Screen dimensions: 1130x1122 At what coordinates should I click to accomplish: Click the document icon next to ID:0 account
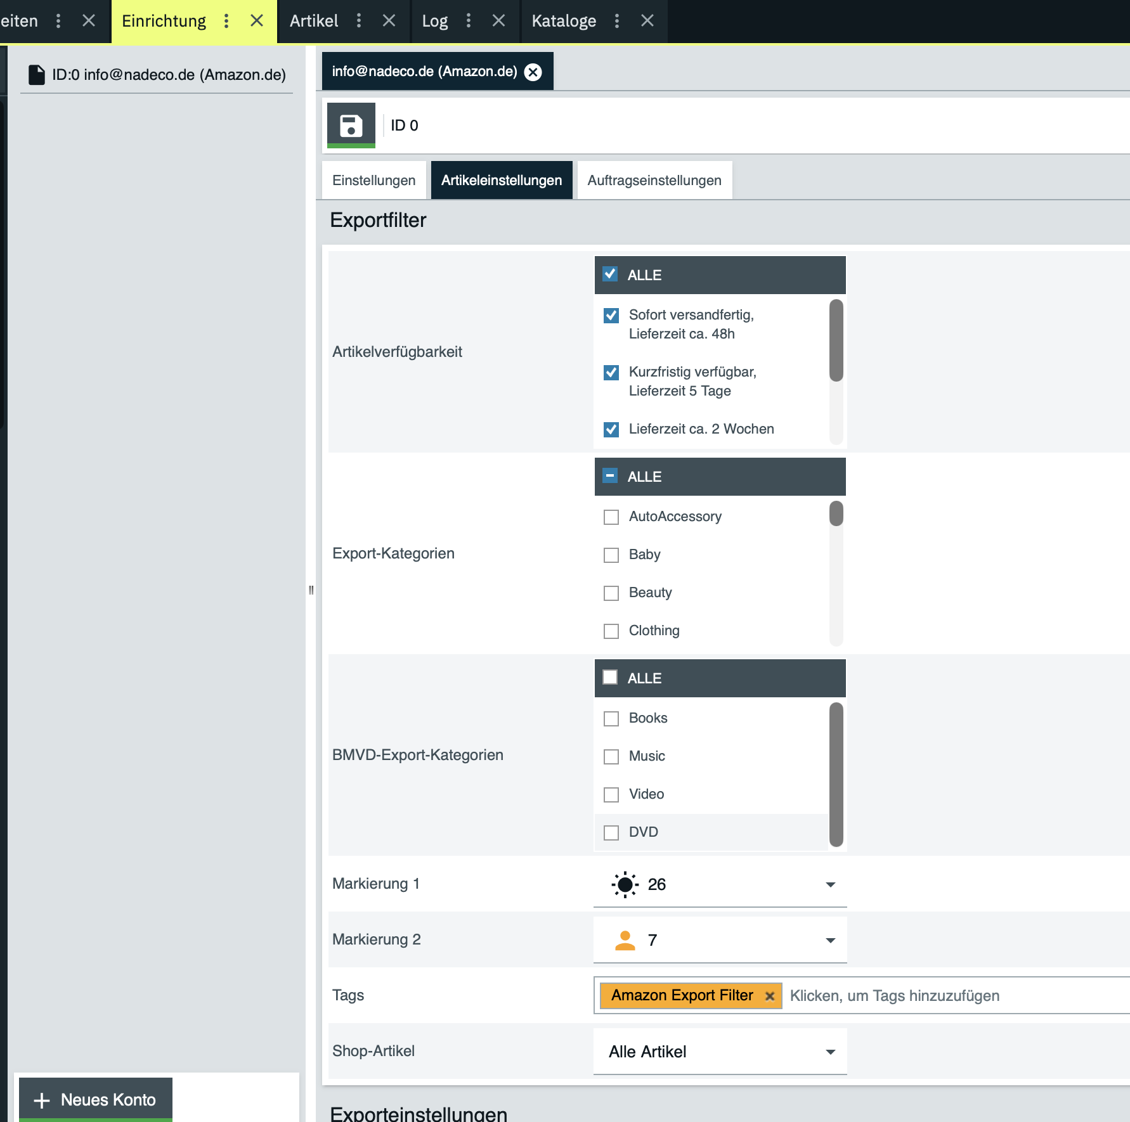[x=37, y=75]
